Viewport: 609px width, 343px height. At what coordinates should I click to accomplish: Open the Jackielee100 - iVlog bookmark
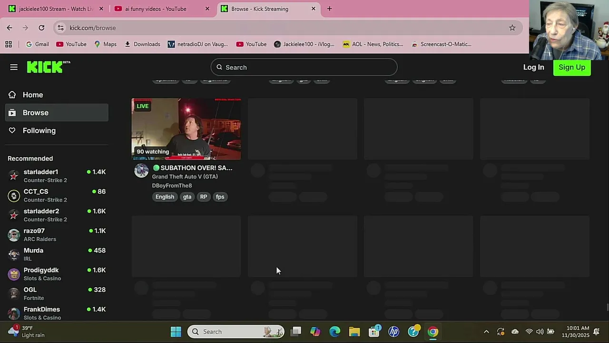(x=304, y=44)
